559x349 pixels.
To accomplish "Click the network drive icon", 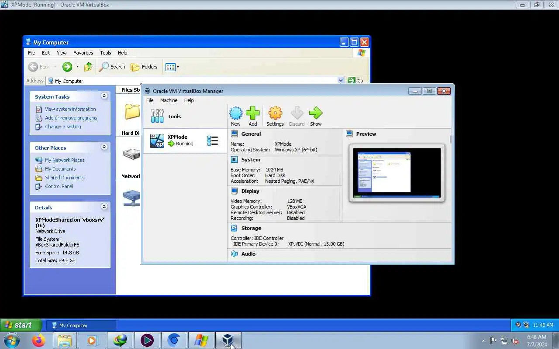I will [131, 198].
